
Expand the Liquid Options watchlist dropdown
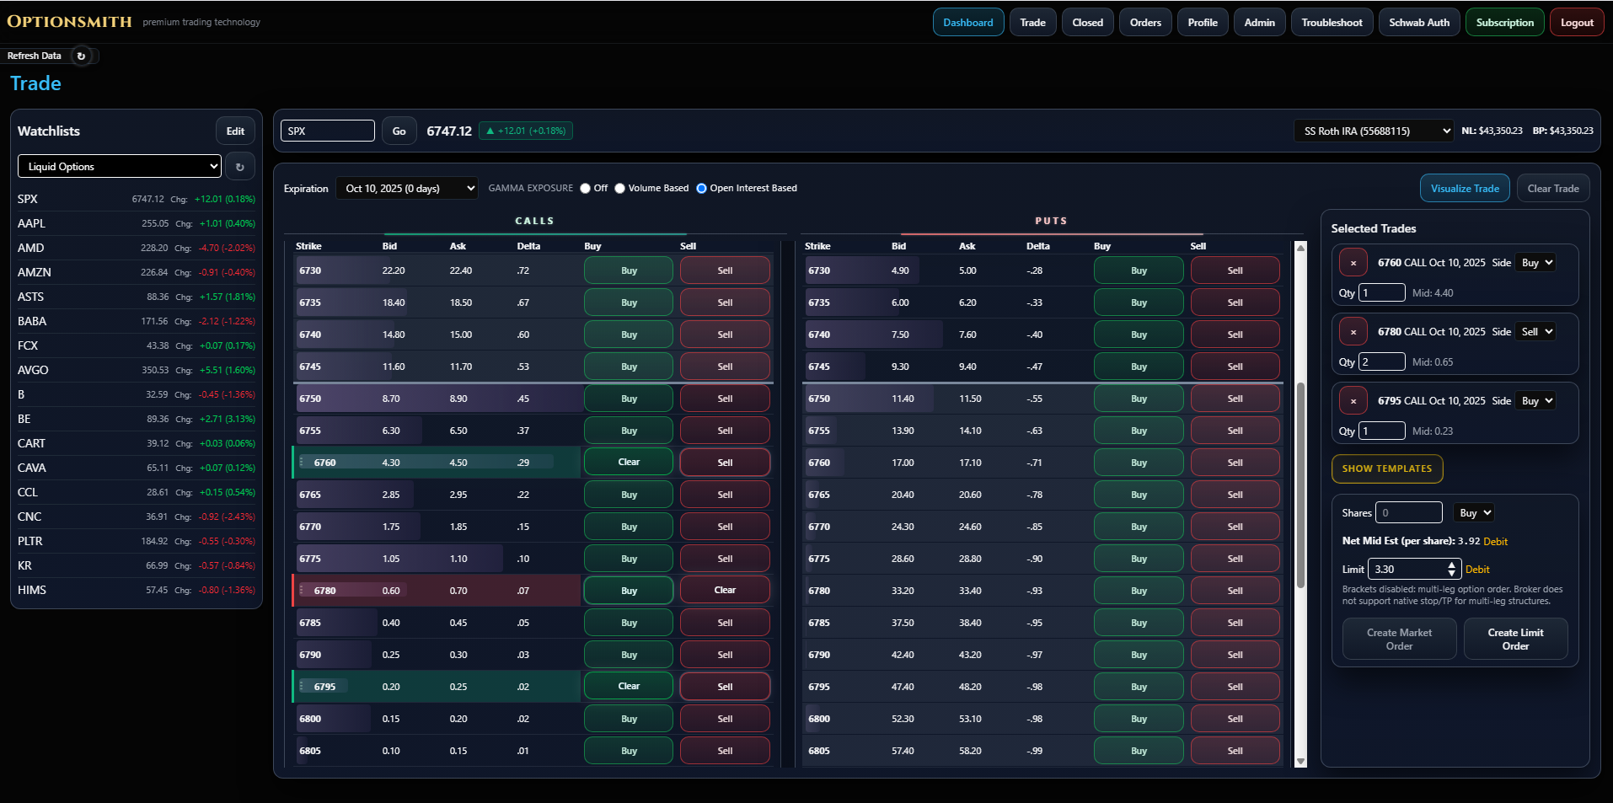[119, 167]
